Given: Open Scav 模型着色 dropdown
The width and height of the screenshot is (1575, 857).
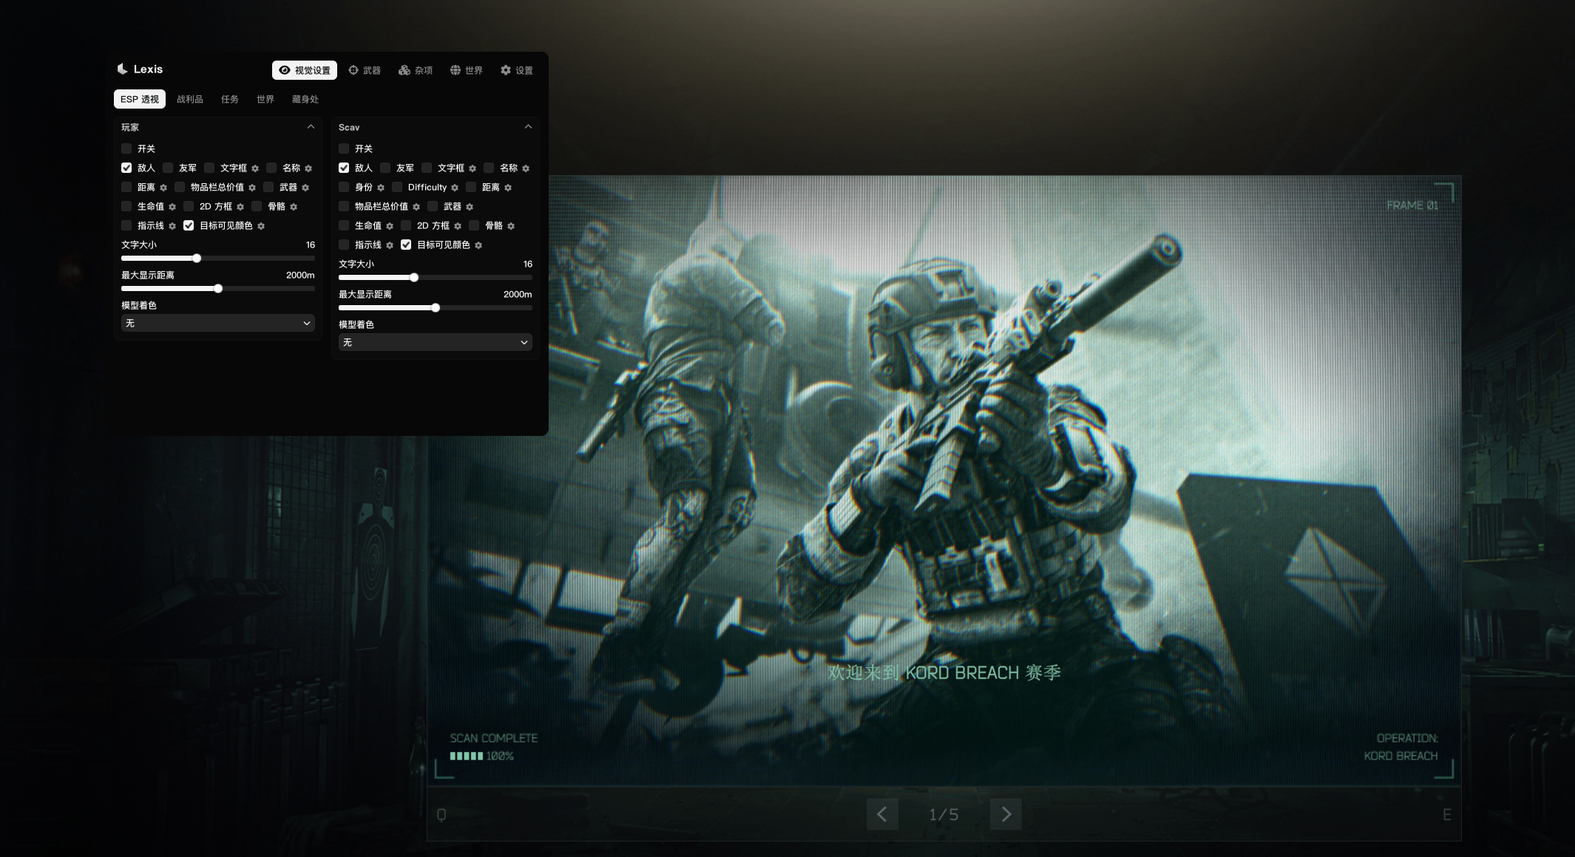Looking at the screenshot, I should [436, 342].
